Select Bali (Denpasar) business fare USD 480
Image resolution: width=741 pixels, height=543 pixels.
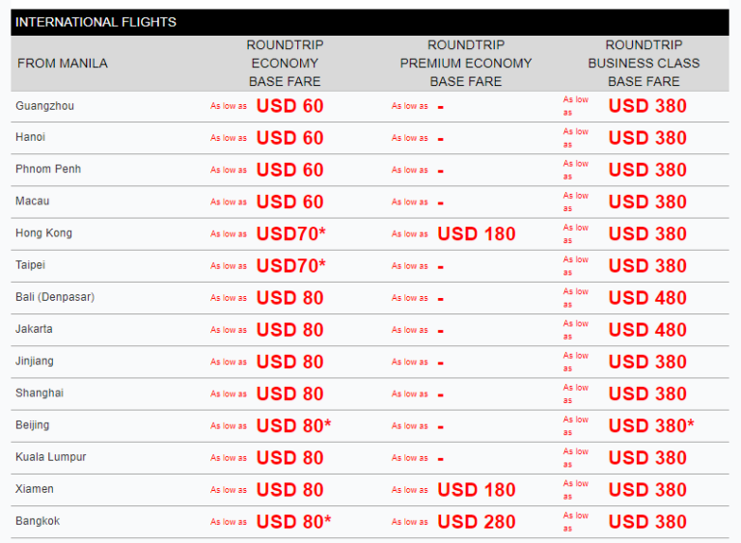coord(647,298)
